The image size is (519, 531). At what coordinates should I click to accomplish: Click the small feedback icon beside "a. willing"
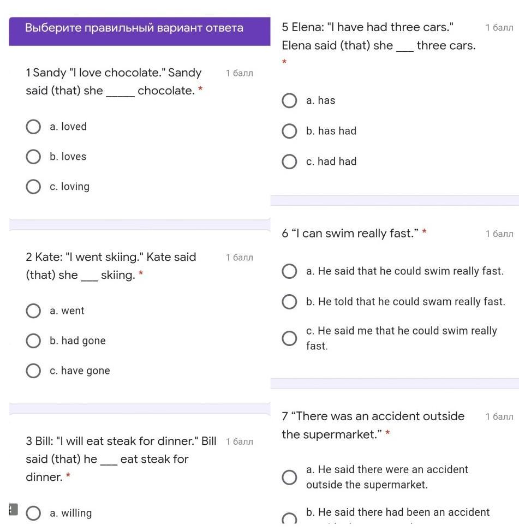[13, 509]
